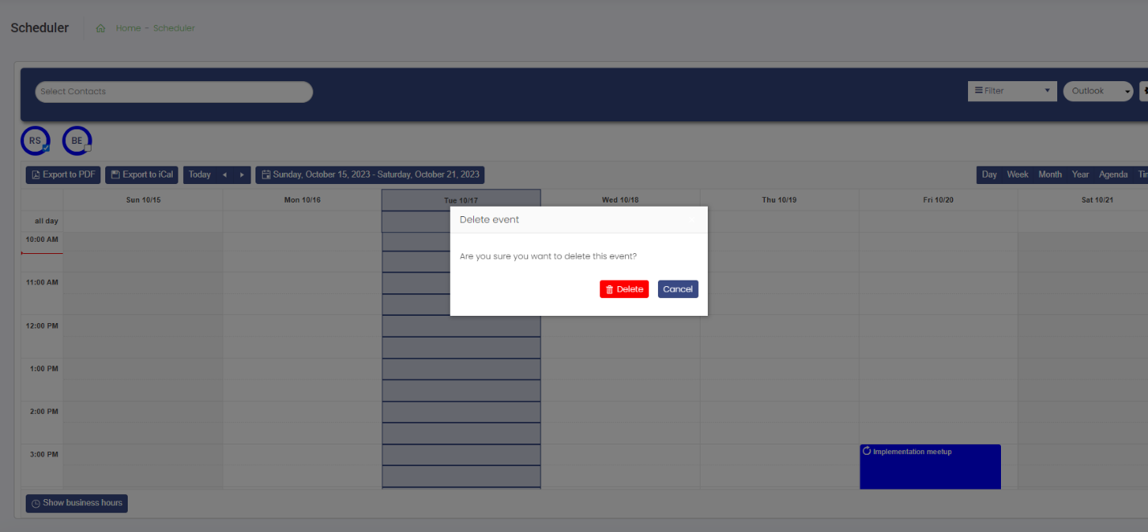
Task: Open the Scheduler breadcrumb link
Action: point(174,28)
